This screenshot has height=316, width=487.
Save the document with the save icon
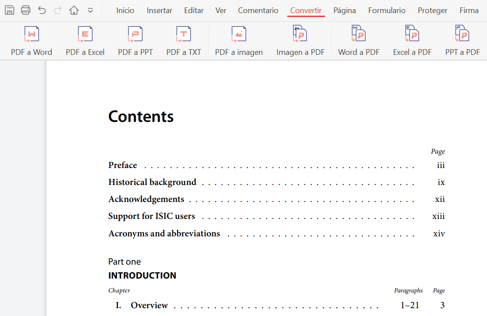[x=10, y=10]
